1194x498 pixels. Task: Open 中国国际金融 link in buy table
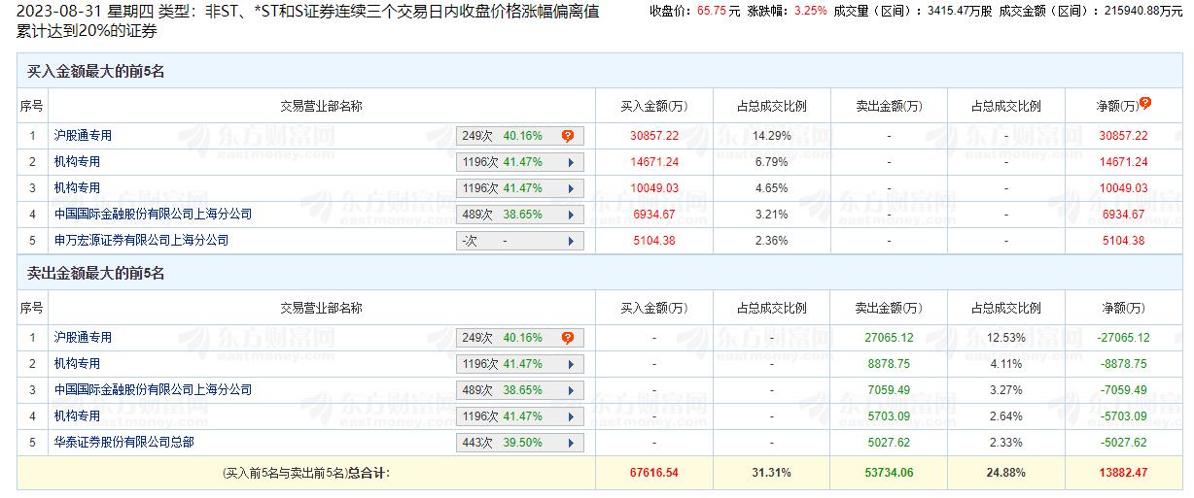pyautogui.click(x=153, y=214)
